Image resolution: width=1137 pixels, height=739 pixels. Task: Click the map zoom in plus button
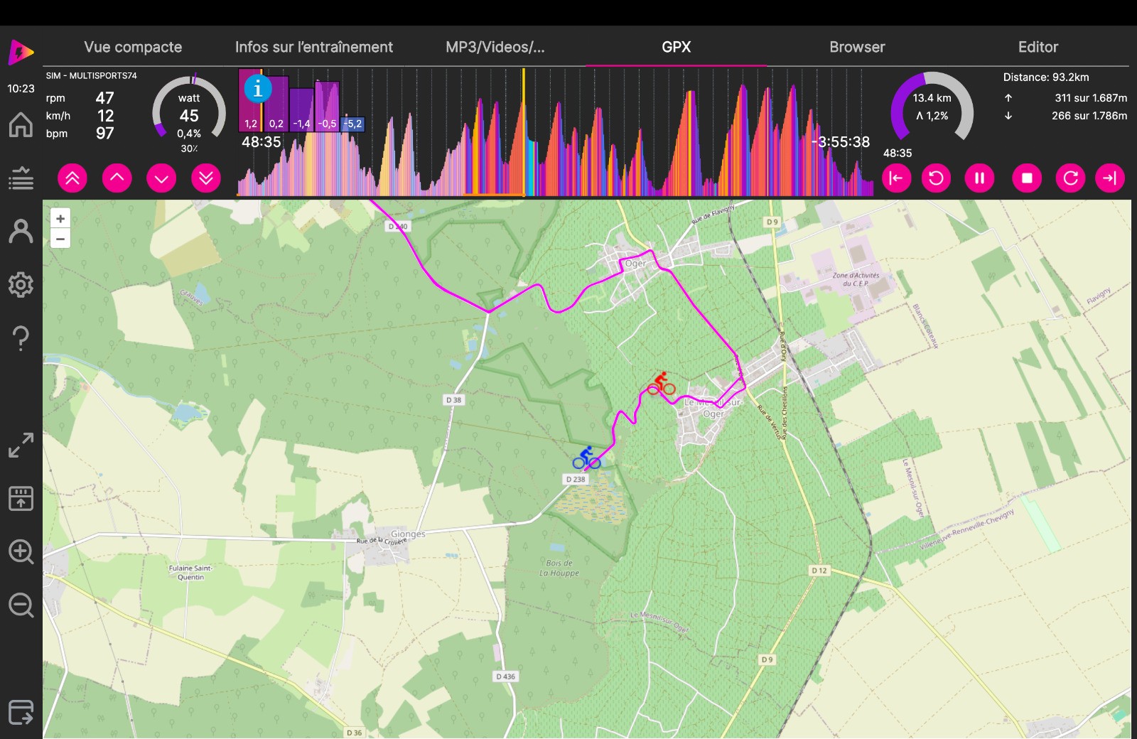(x=60, y=219)
